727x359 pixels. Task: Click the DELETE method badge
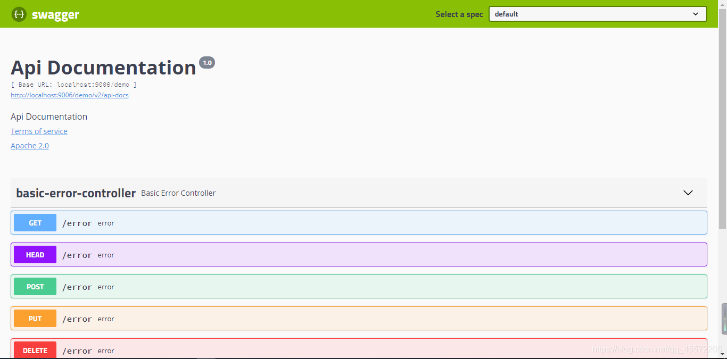click(35, 350)
